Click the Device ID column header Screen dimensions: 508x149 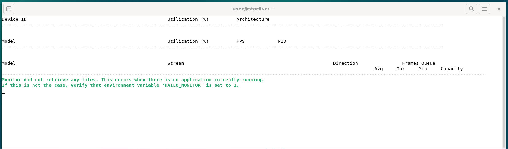(14, 19)
